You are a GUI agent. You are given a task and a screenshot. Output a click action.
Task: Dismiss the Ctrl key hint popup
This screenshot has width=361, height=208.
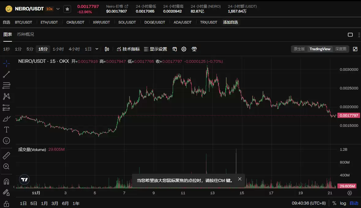[x=239, y=179]
